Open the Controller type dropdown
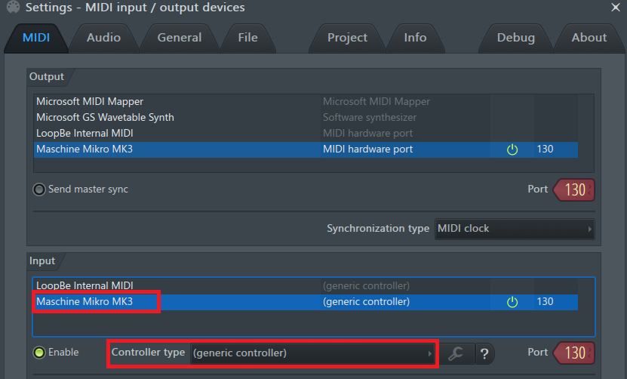627x379 pixels. (313, 353)
